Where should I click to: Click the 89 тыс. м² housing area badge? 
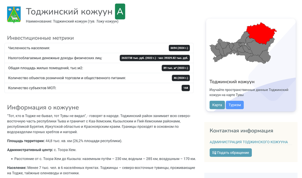(176, 68)
